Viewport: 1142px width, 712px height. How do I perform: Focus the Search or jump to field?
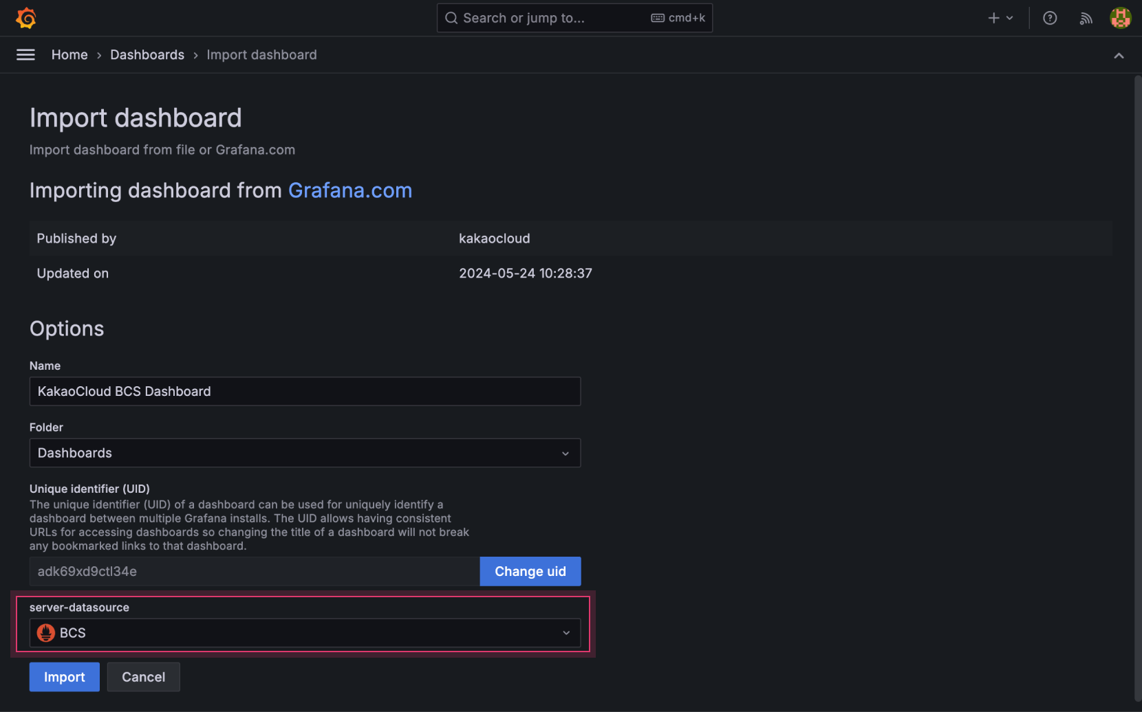(574, 18)
